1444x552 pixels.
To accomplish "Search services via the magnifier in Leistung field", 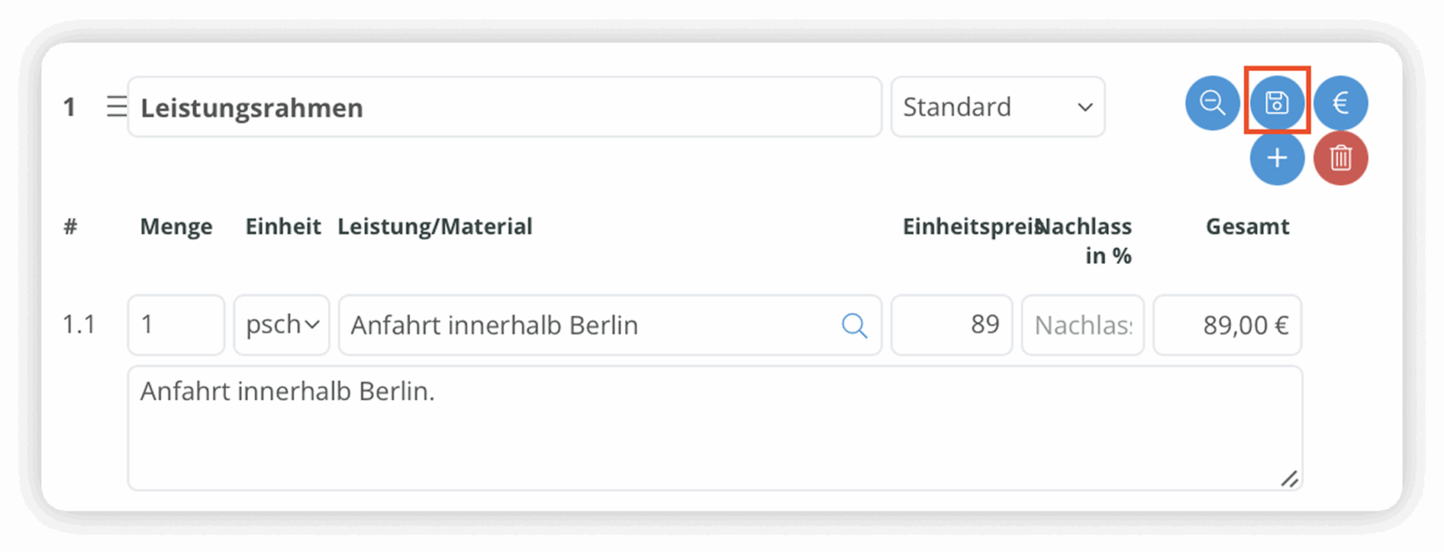I will pos(854,326).
